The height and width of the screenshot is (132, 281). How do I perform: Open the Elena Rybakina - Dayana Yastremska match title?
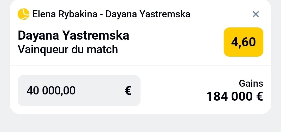(111, 14)
